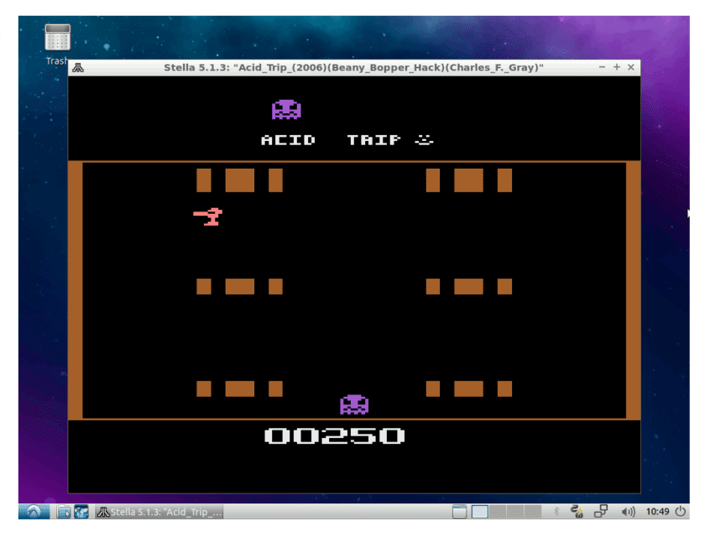Image resolution: width=710 pixels, height=537 pixels.
Task: Click the Atari logo in Stella's title bar
Action: (x=77, y=67)
